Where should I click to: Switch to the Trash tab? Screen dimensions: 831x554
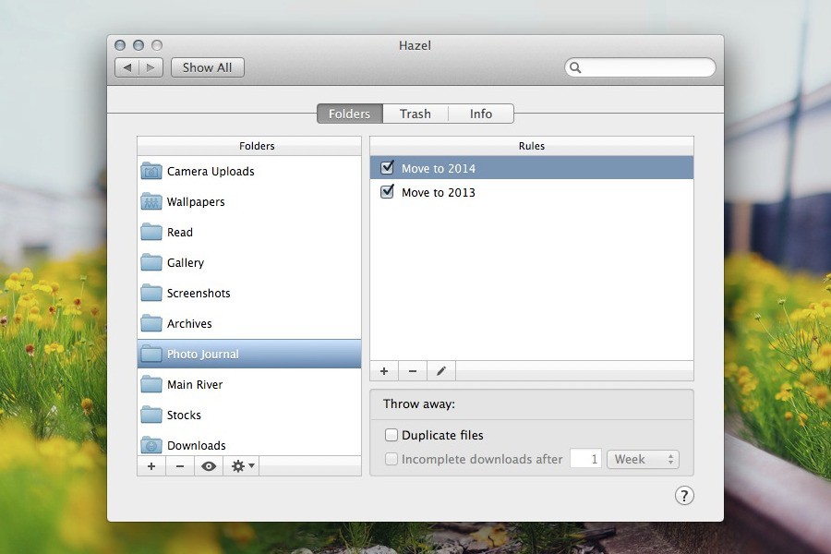point(415,114)
